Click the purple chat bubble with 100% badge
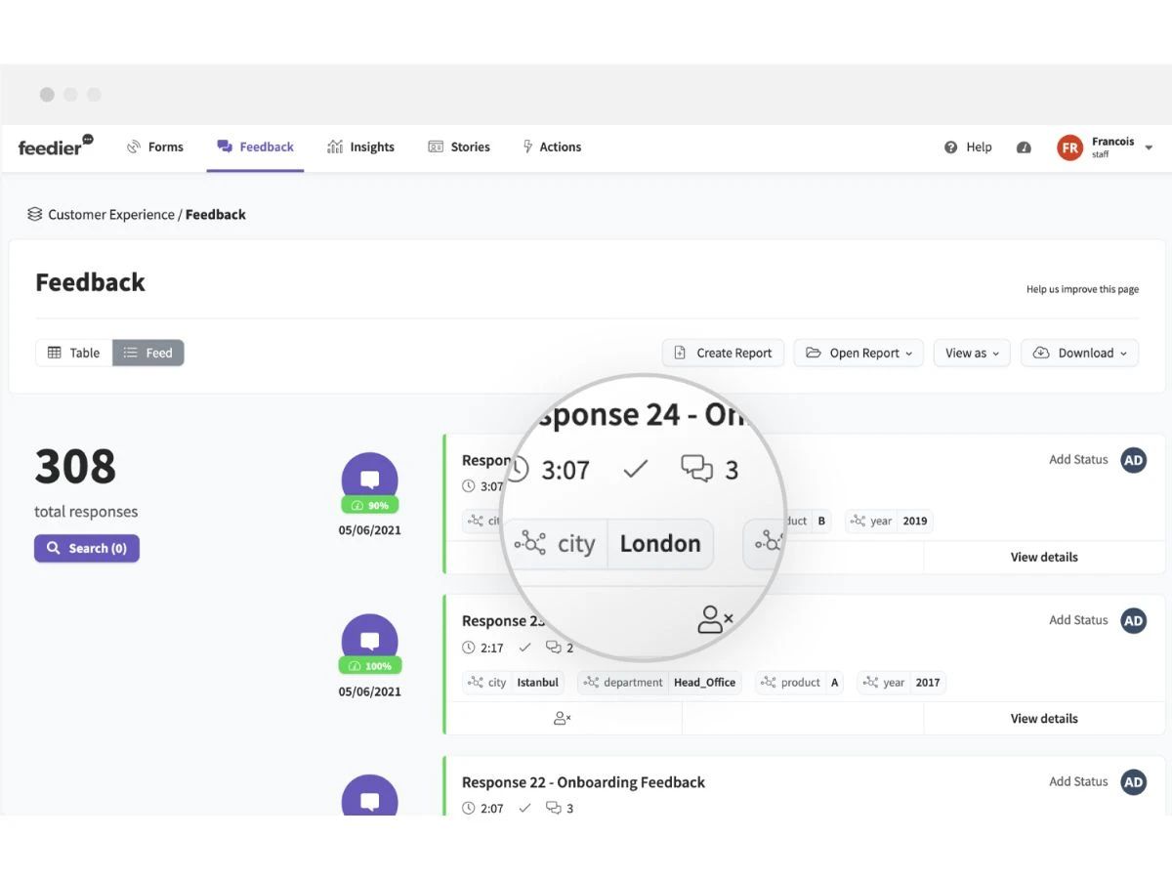1172x879 pixels. point(369,641)
